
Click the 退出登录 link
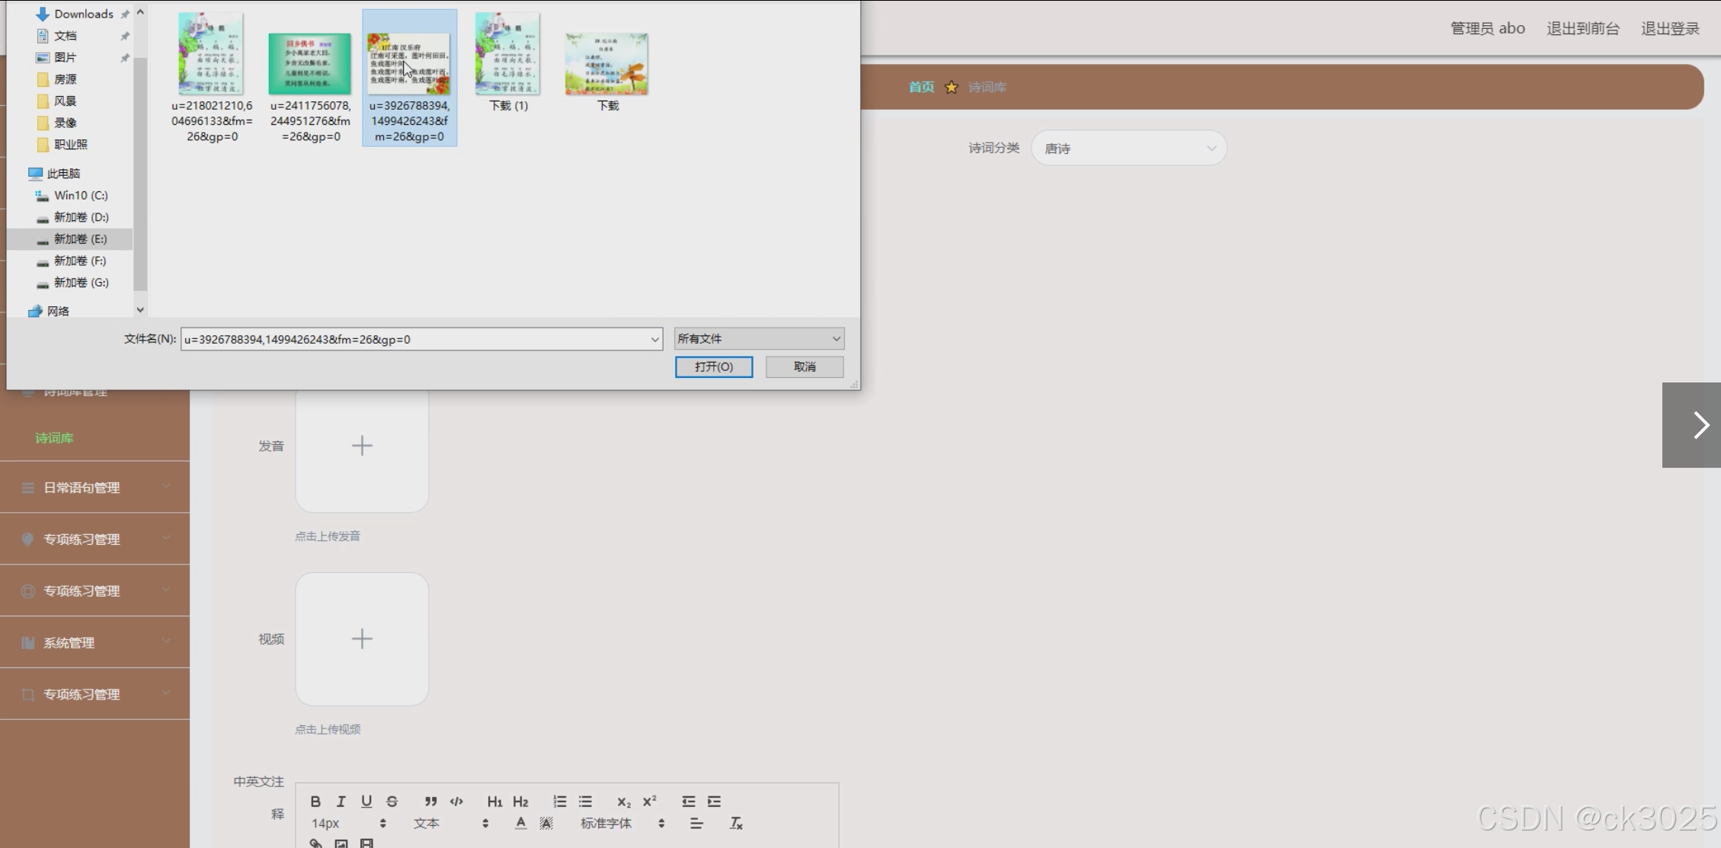[x=1669, y=28]
